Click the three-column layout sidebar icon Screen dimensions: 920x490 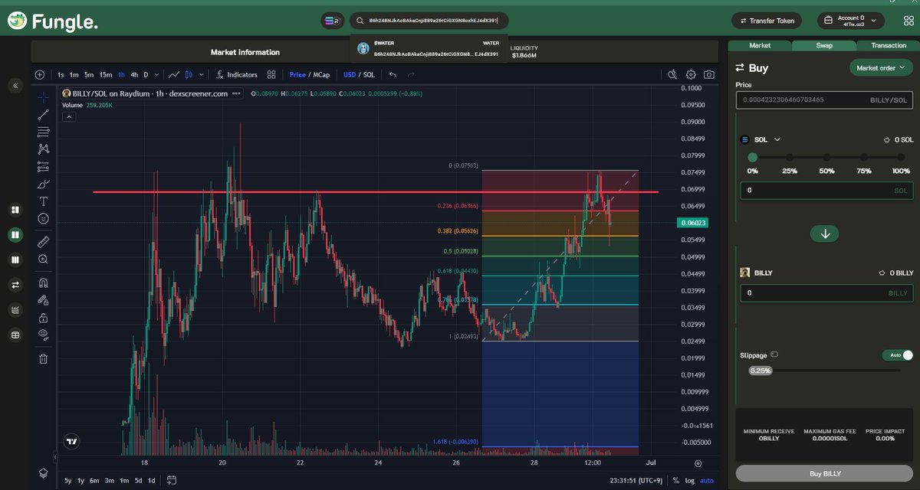coord(15,260)
